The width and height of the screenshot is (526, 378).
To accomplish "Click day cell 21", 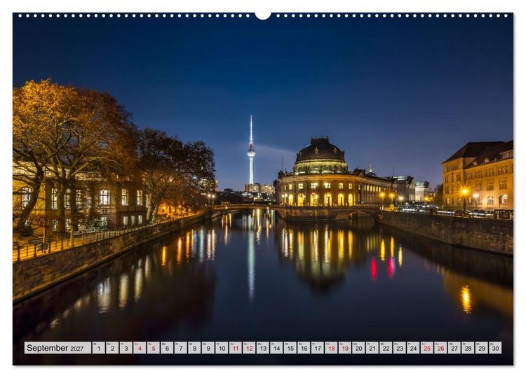I will click(x=372, y=347).
